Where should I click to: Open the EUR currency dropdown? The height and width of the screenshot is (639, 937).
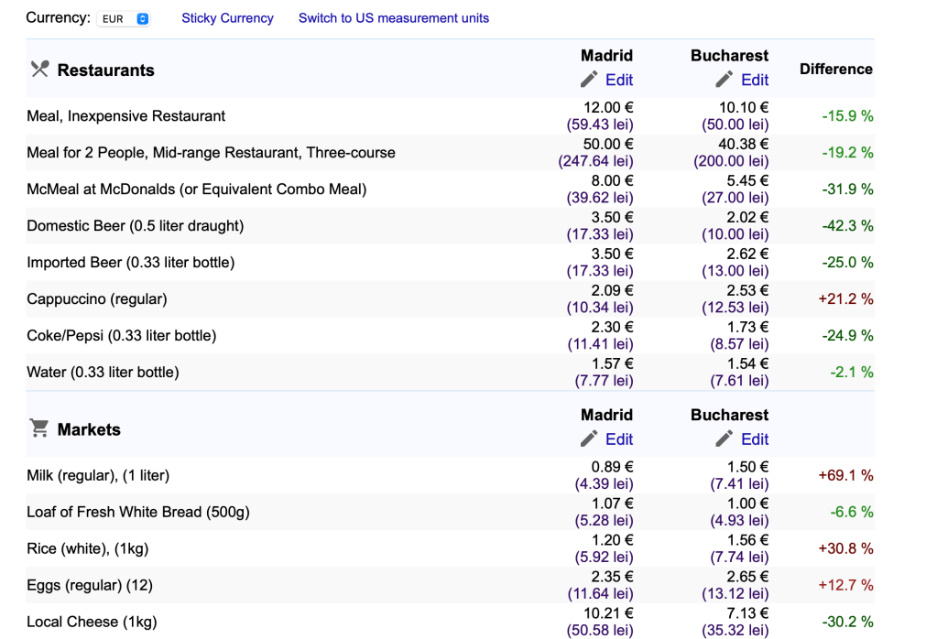coord(123,18)
